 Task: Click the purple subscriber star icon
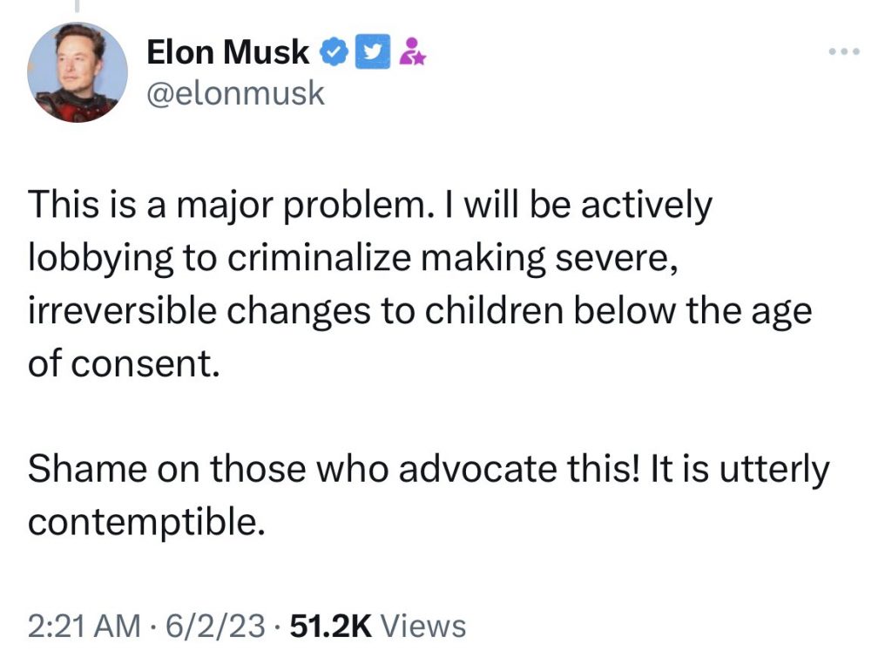coord(410,53)
